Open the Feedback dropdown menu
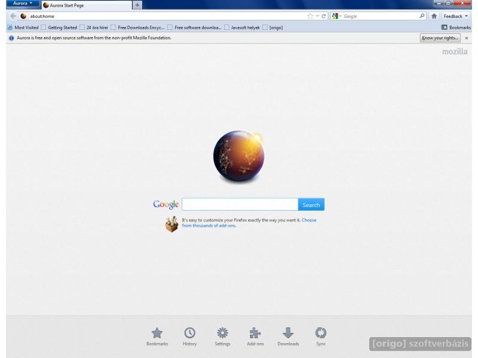478x358 pixels. 456,16
